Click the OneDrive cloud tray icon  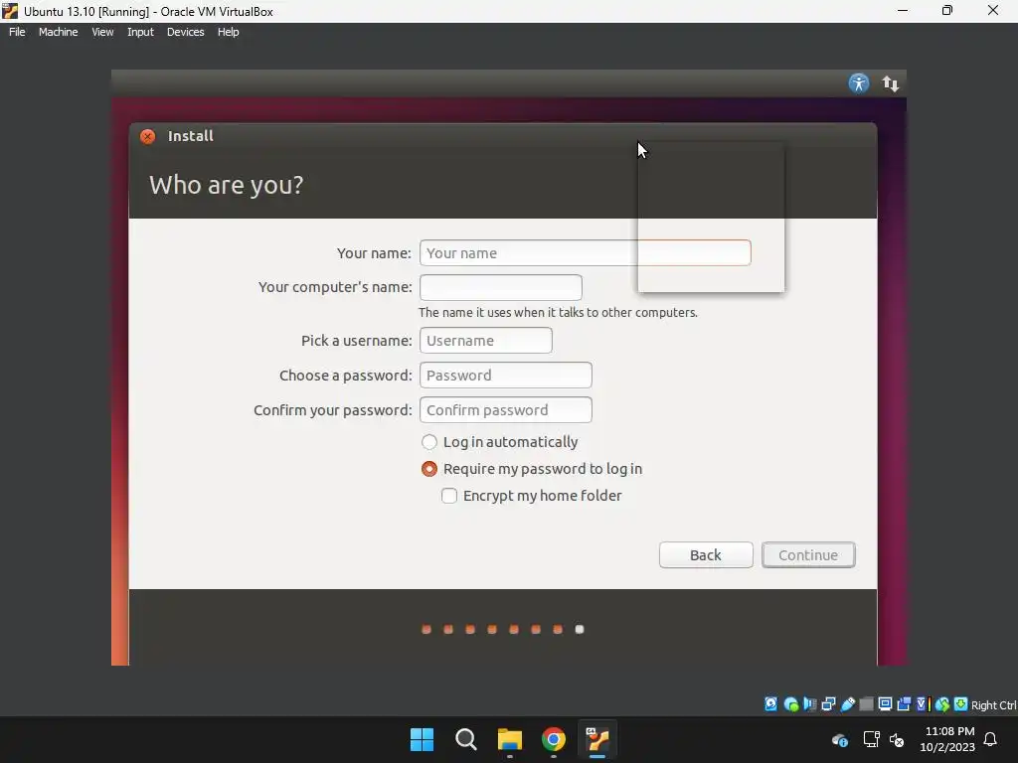[x=840, y=739]
